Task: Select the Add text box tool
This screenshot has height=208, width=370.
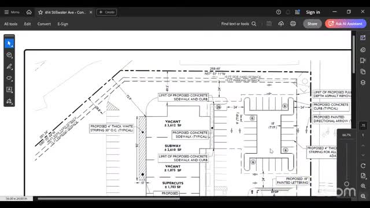Action: 9,90
